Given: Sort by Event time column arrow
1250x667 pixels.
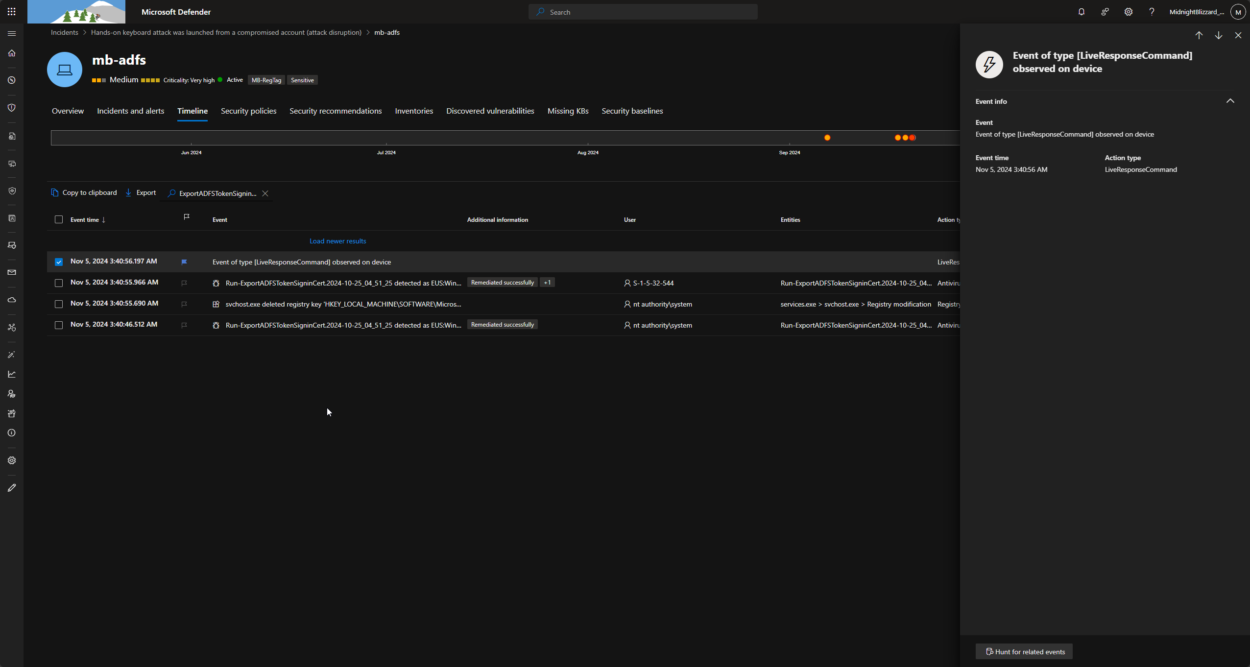Looking at the screenshot, I should [103, 219].
